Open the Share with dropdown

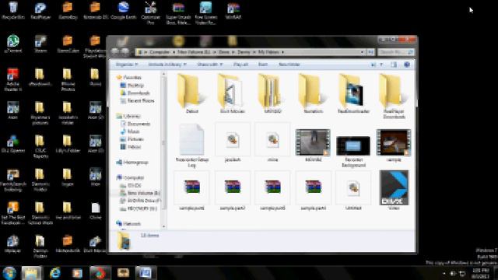click(x=210, y=65)
